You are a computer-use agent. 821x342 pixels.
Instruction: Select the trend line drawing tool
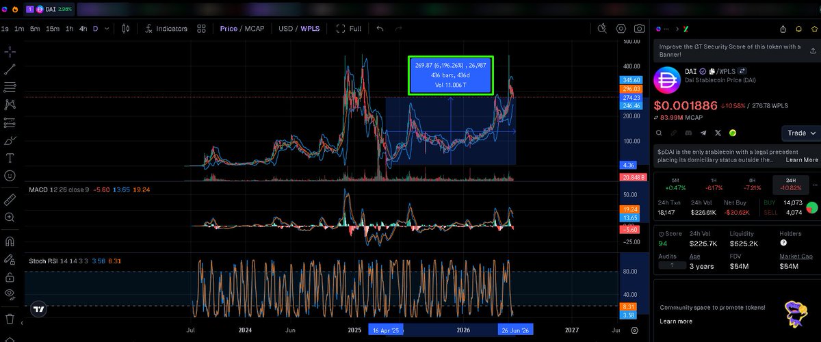tap(10, 69)
